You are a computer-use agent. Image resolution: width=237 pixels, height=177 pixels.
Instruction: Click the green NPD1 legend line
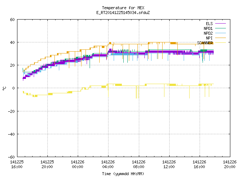point(220,28)
